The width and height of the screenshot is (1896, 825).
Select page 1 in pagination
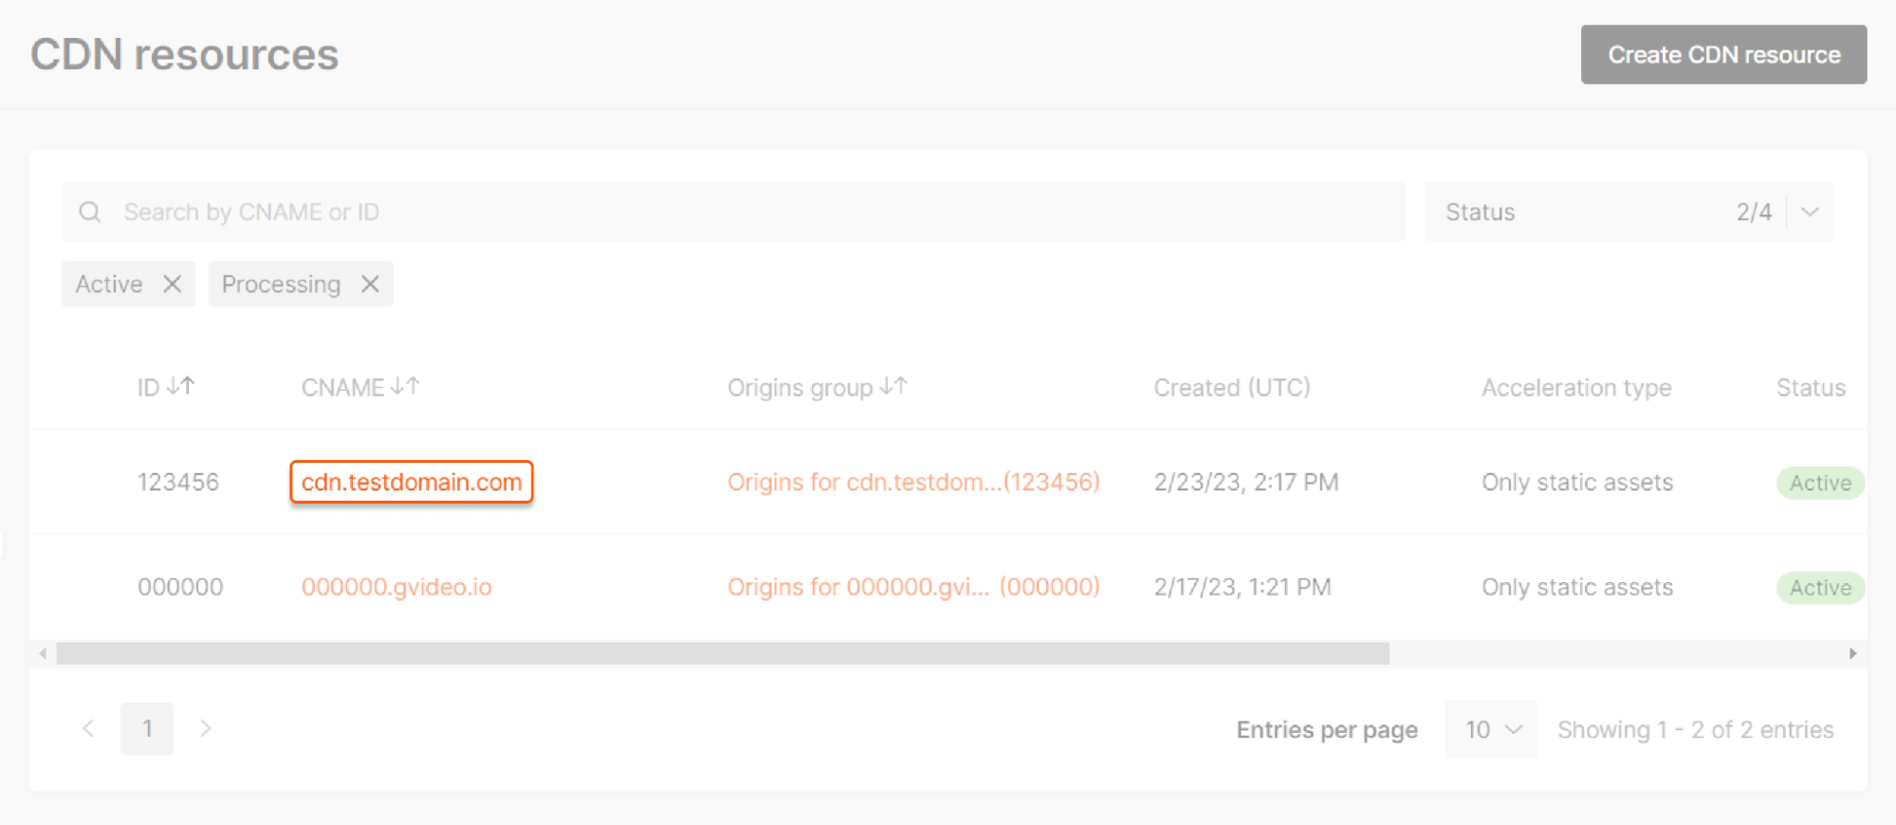[147, 728]
